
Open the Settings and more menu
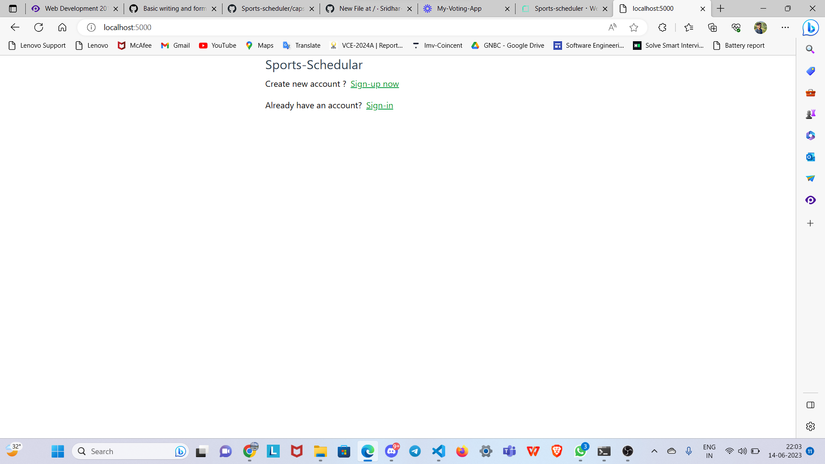(x=785, y=27)
